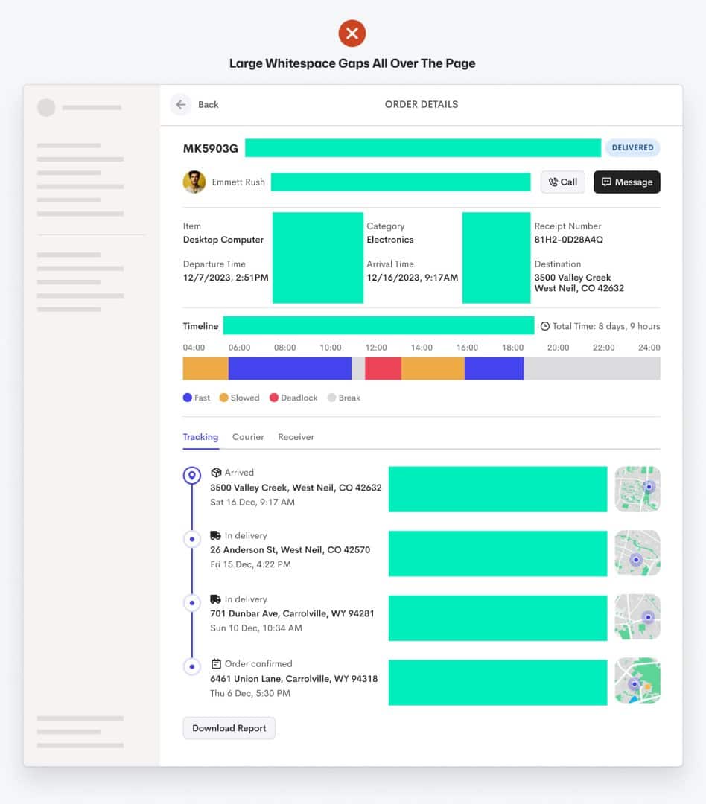Select the Tracking tab
The image size is (706, 804).
point(200,437)
